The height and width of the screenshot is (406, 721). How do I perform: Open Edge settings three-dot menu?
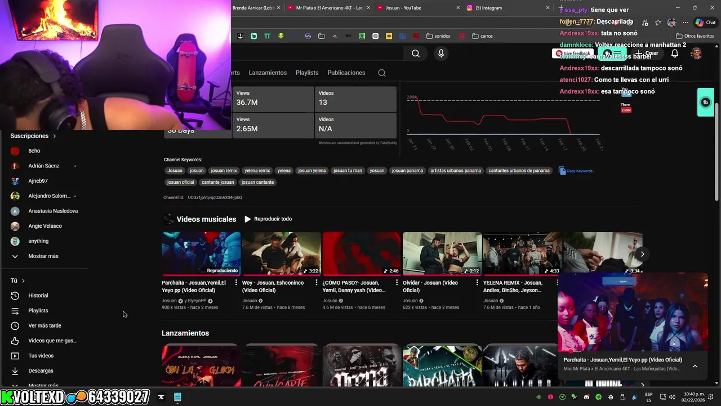[x=685, y=23]
